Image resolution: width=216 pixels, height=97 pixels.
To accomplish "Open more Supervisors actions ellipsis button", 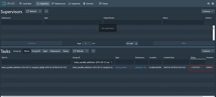I will click(x=46, y=11).
